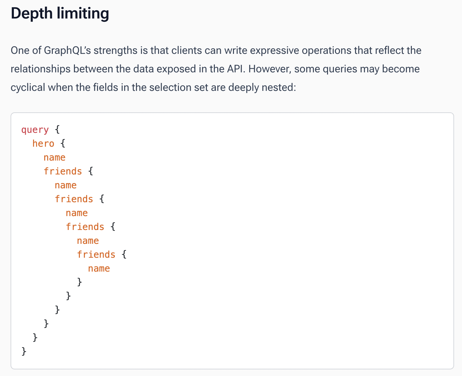Click the first name field under hero
The height and width of the screenshot is (376, 462).
(54, 158)
